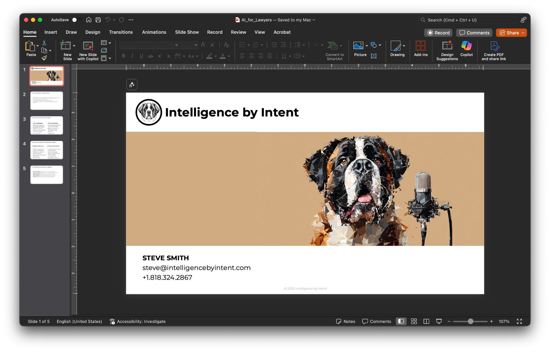Open the Picture dropdown arrow
The height and width of the screenshot is (352, 550).
point(367,45)
